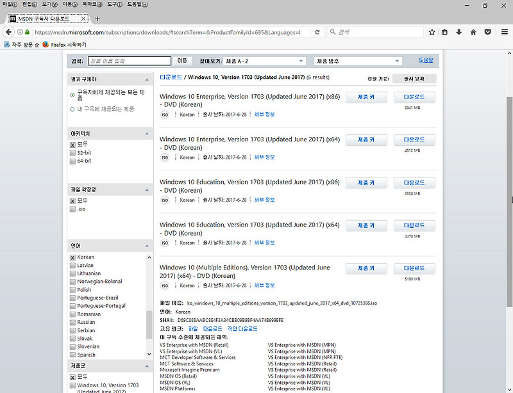
Task: Check the Polish language checkbox
Action: (72, 290)
